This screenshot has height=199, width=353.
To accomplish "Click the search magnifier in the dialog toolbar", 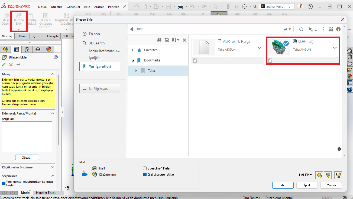I will tap(301, 29).
